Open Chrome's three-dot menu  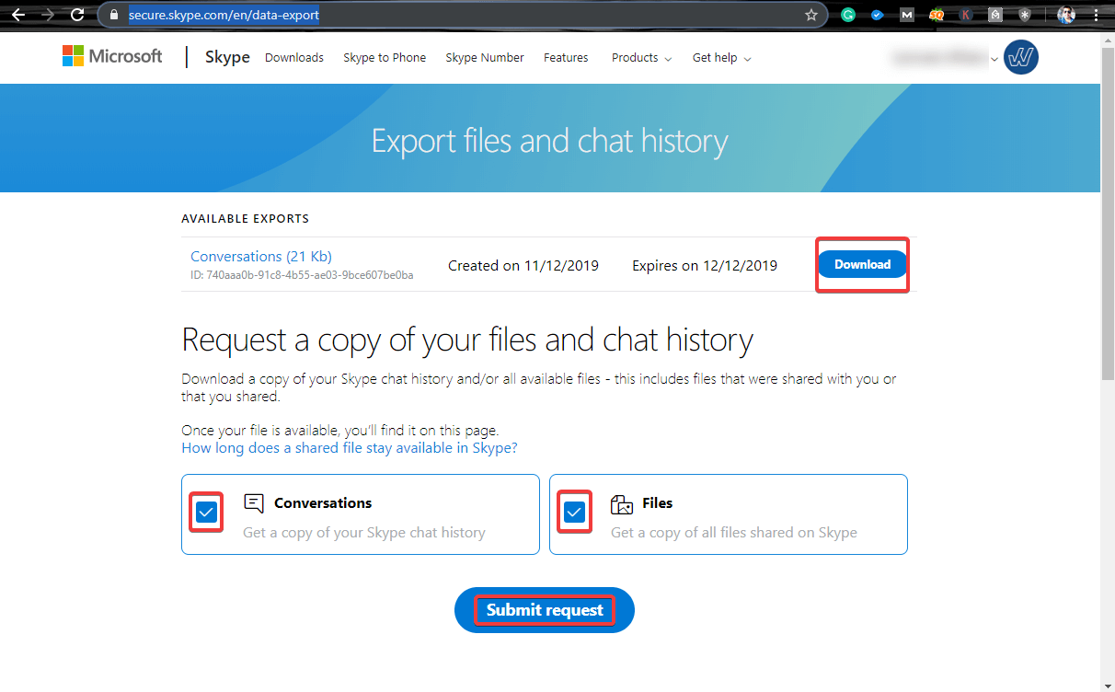[1098, 15]
